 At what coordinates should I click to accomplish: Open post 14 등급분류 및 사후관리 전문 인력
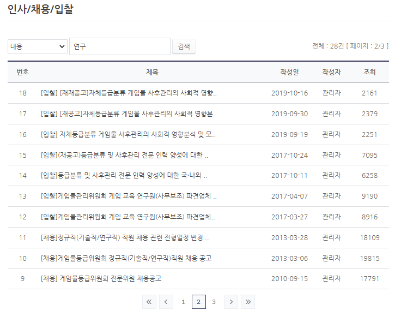[x=124, y=175]
